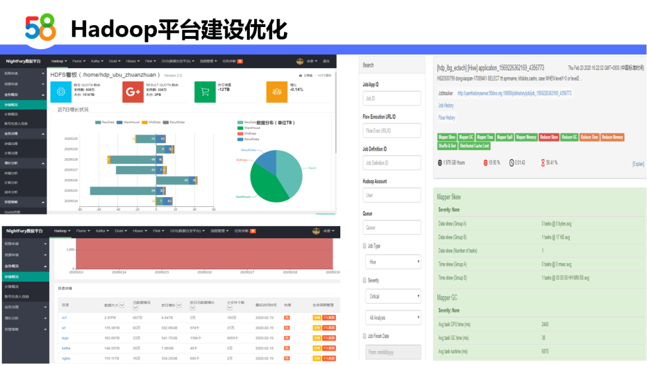This screenshot has width=647, height=365.
Task: Expand 权限申请 in the HDFS看板 window sidebar
Action: click(x=24, y=74)
